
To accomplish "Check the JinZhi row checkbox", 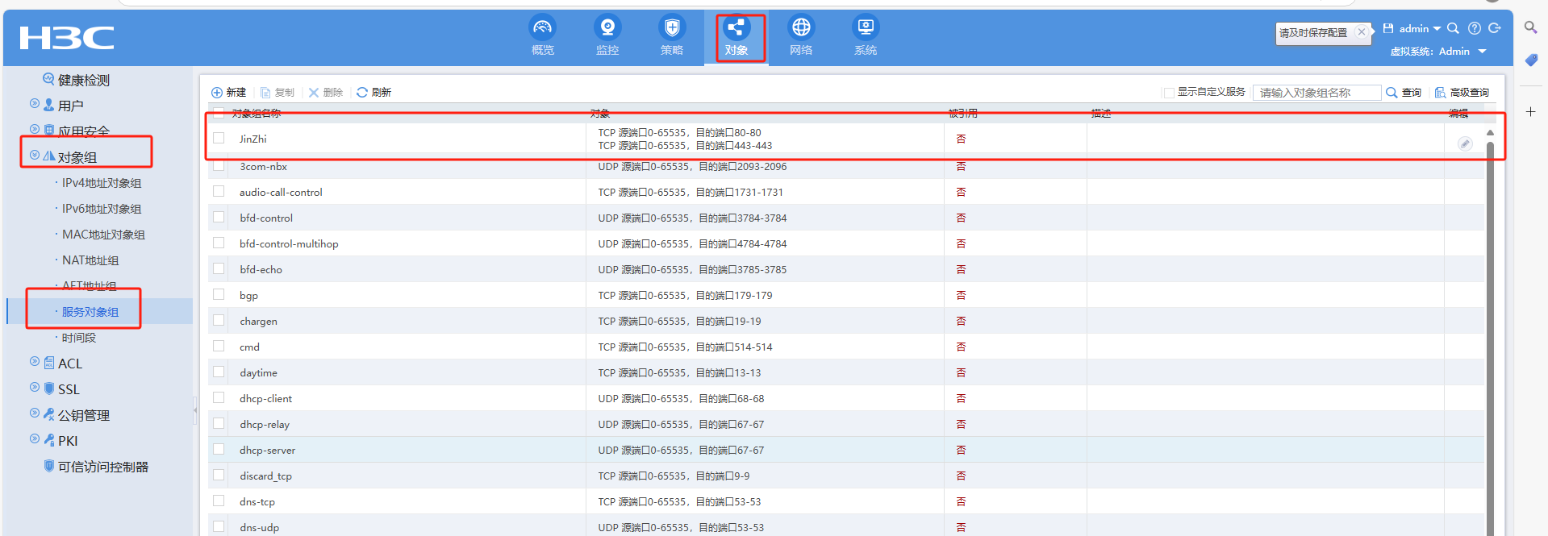I will [x=219, y=138].
